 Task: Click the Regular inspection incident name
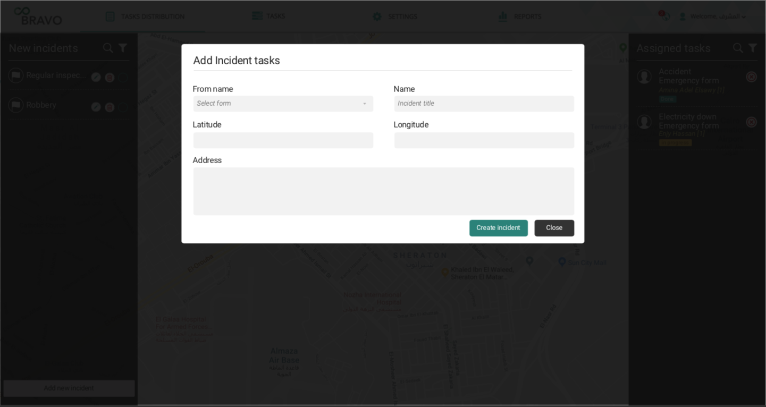click(56, 75)
